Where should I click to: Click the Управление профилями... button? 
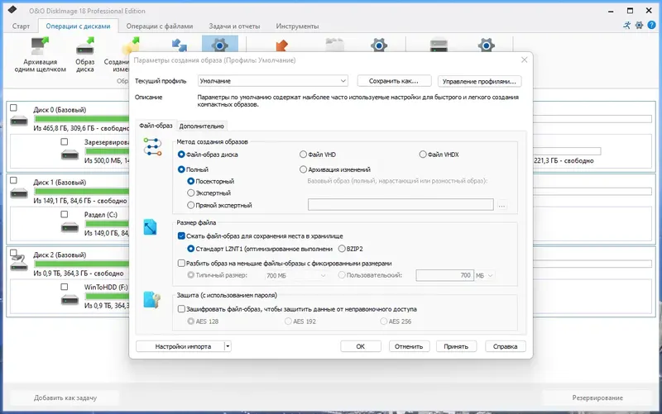pyautogui.click(x=479, y=81)
